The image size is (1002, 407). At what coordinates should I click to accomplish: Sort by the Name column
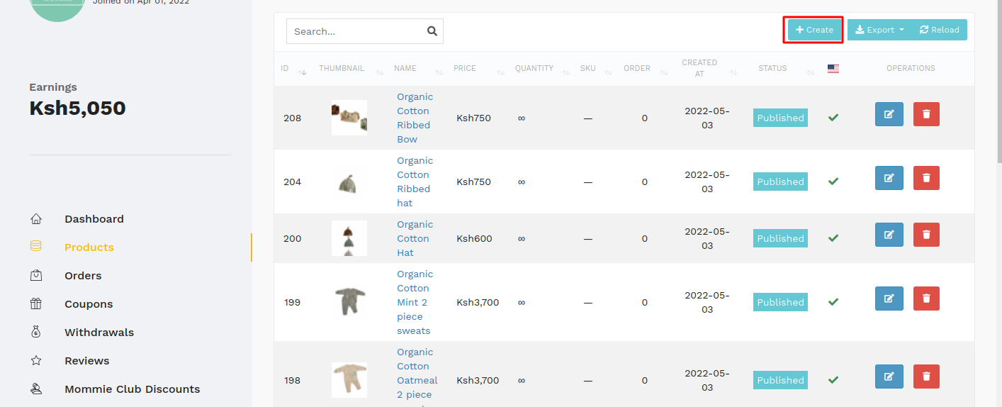[x=417, y=69]
